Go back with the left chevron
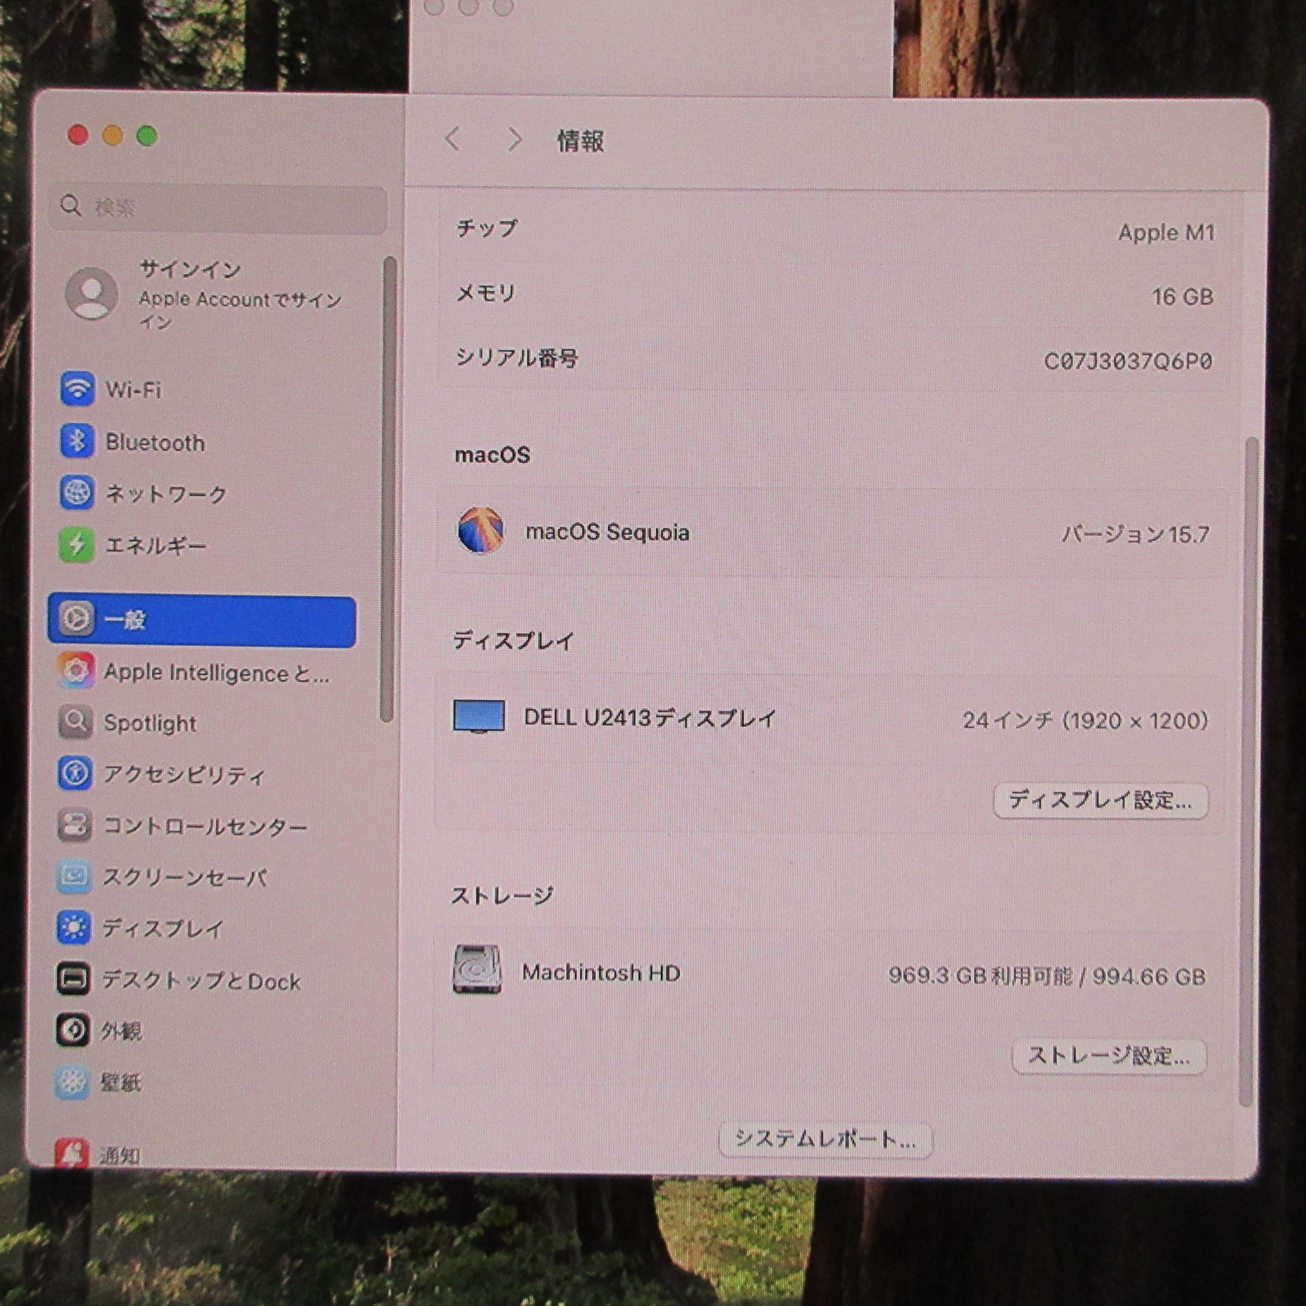This screenshot has width=1306, height=1306. [x=453, y=139]
